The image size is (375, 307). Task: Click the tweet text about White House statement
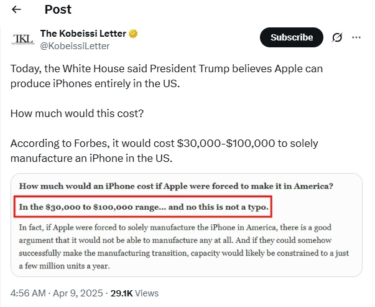pyautogui.click(x=167, y=76)
